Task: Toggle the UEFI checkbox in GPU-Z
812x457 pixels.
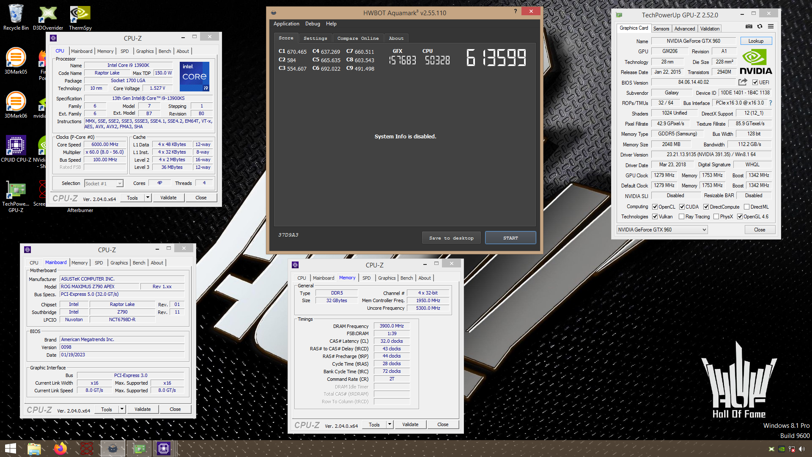Action: 755,83
